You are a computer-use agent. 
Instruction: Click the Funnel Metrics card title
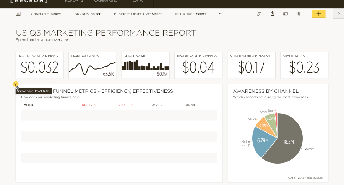pyautogui.click(x=113, y=91)
